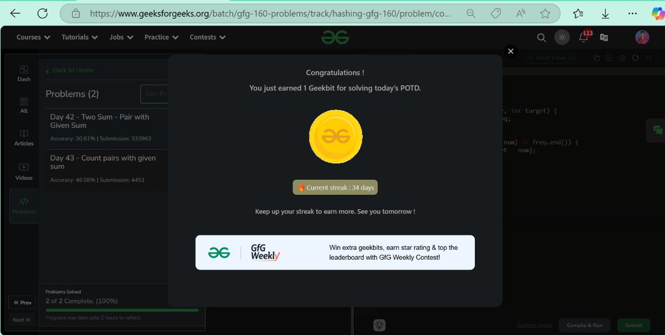Open Day 42 - Two Sum problem
The width and height of the screenshot is (665, 335).
pos(106,128)
